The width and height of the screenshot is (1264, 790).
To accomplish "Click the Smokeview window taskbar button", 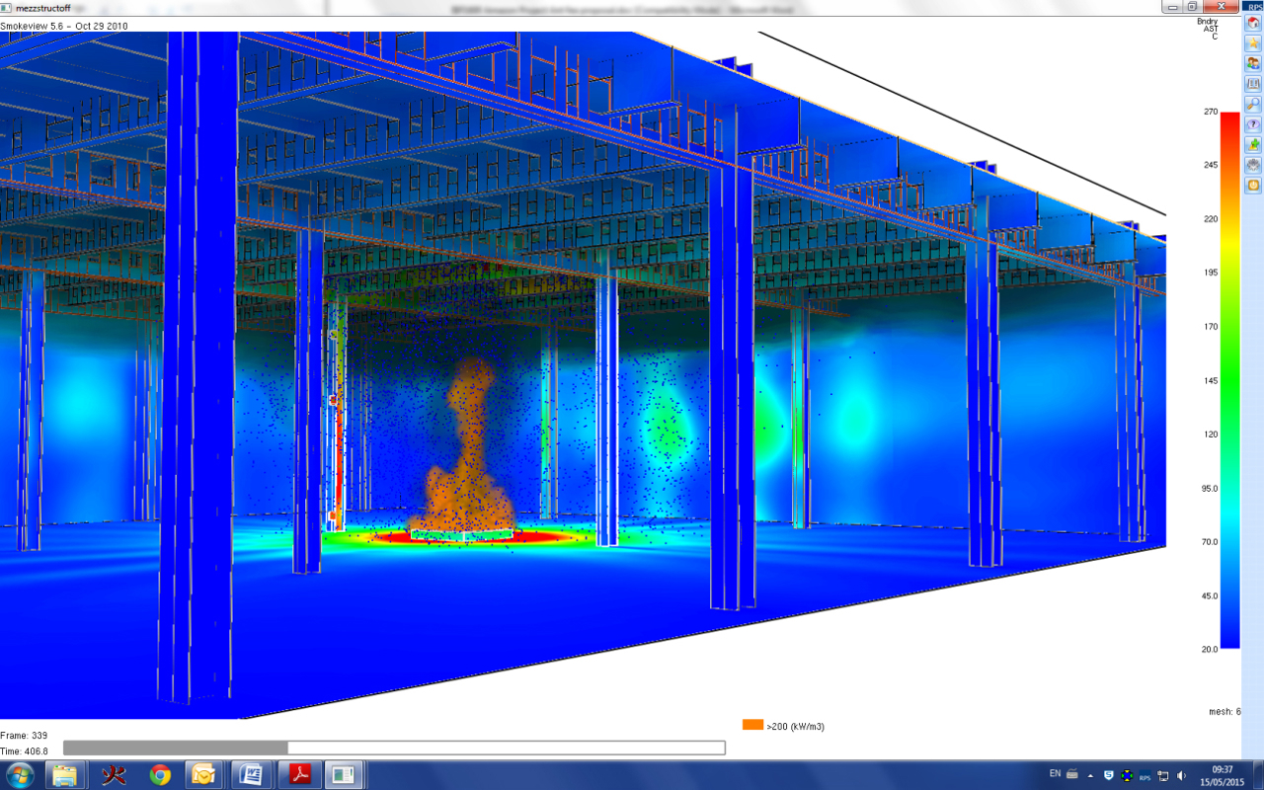I will click(x=346, y=775).
